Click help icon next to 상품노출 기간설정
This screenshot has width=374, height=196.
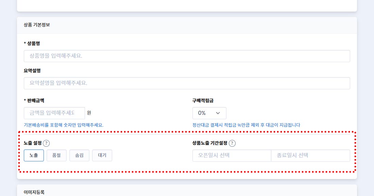[232, 143]
